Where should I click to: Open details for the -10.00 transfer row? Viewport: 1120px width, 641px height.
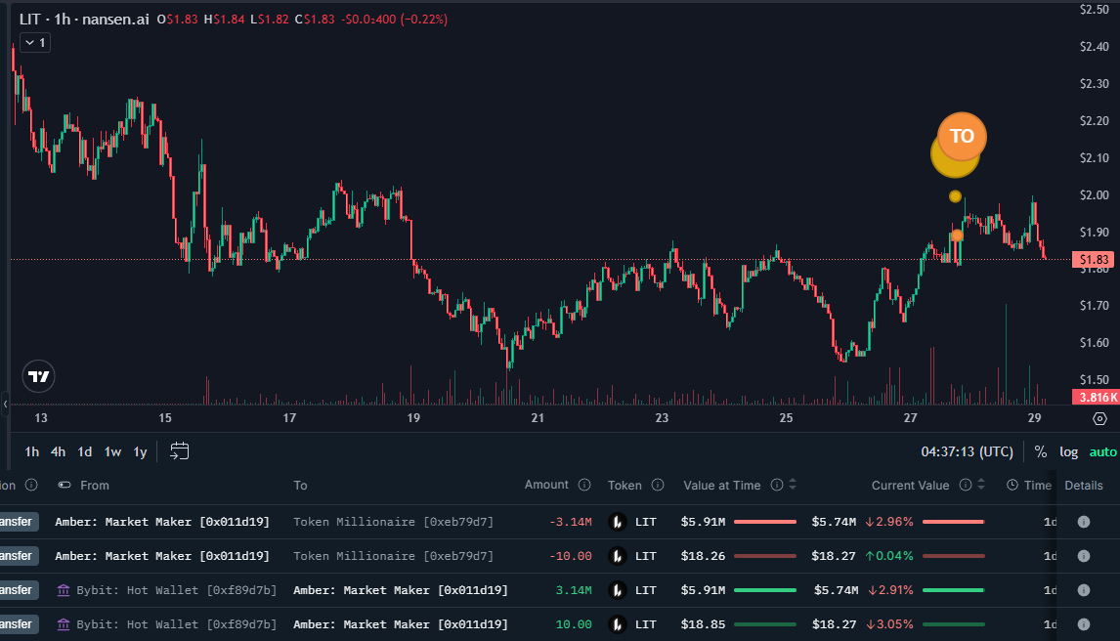(1084, 556)
